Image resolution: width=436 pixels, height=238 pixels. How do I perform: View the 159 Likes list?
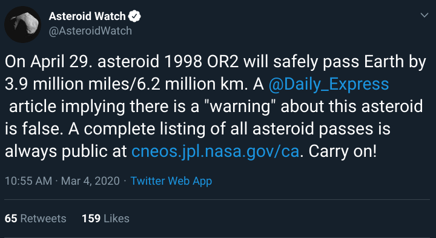tap(105, 219)
